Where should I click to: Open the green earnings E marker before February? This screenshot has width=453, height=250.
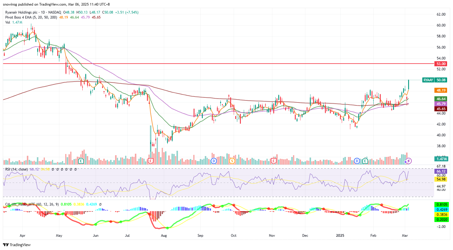click(x=365, y=161)
